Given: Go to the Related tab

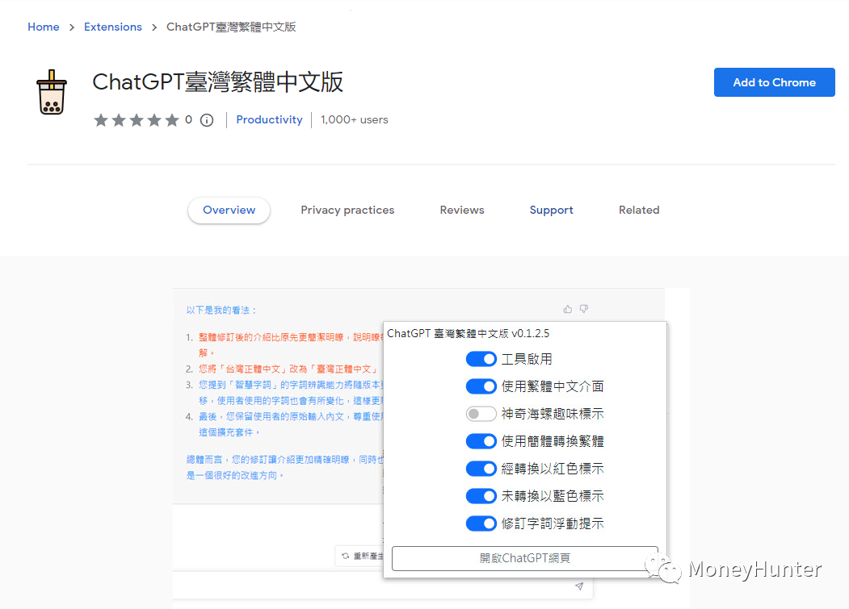Looking at the screenshot, I should 639,210.
